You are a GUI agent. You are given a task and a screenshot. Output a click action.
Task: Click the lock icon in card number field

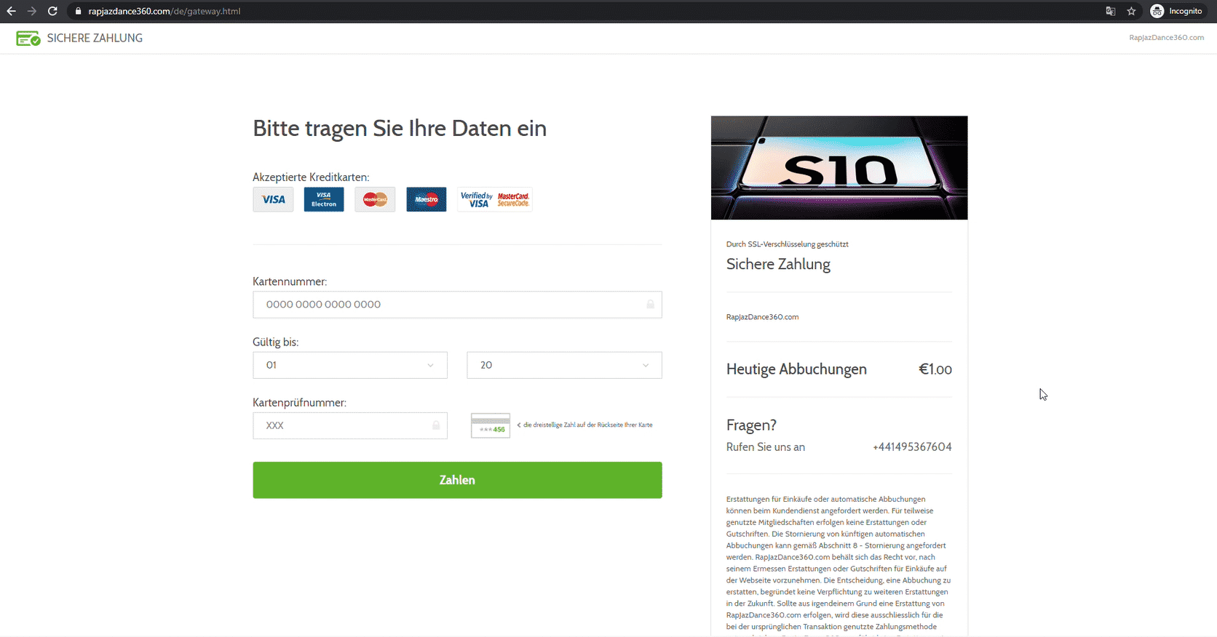click(x=650, y=304)
